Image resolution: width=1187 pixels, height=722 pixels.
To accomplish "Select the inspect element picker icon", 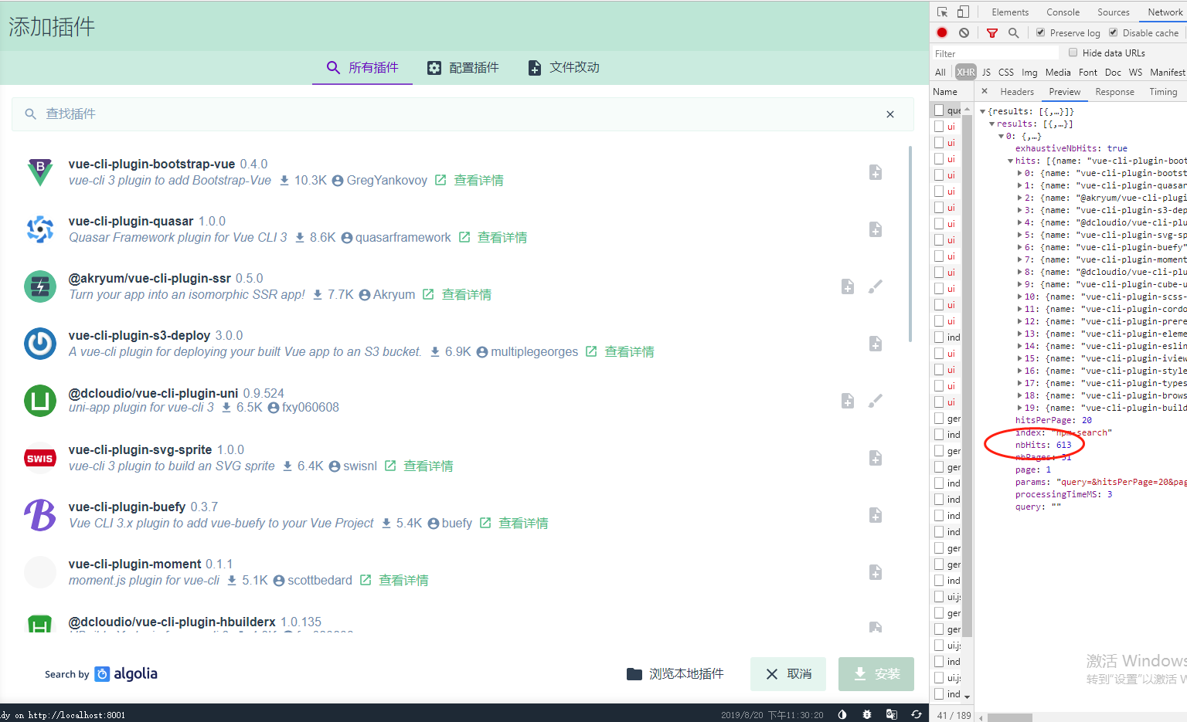I will [942, 12].
